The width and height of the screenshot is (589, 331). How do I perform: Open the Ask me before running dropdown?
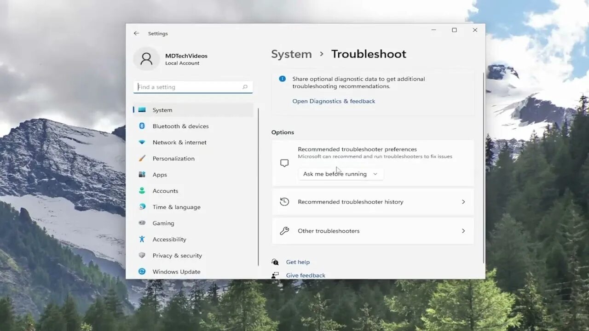click(341, 174)
